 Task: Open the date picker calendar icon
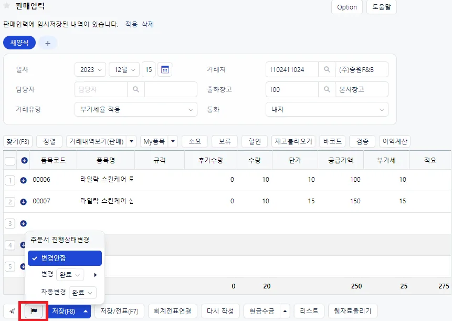pos(165,69)
